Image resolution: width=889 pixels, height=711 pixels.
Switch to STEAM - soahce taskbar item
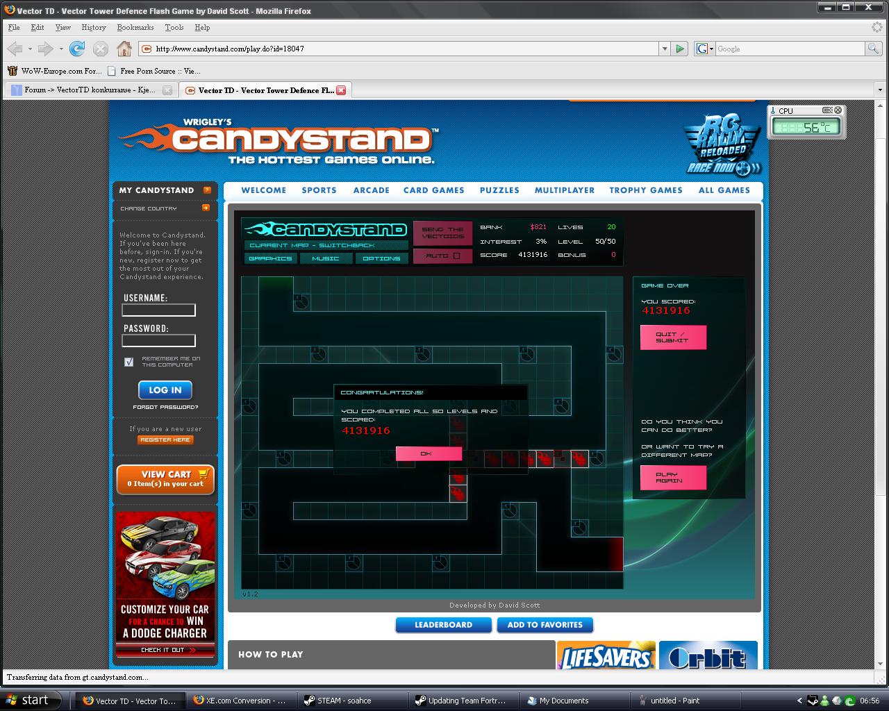coord(352,701)
